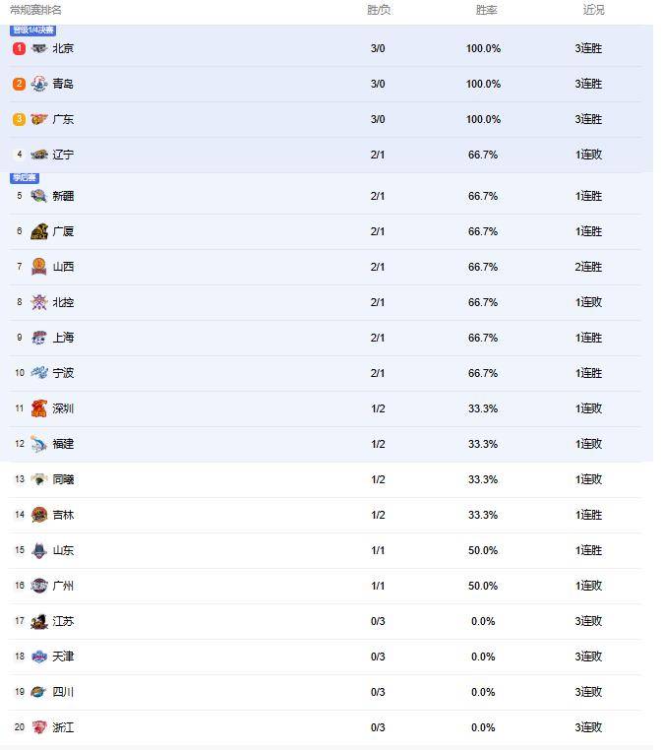Click the Beijing team logo icon
This screenshot has height=750, width=662.
[39, 48]
